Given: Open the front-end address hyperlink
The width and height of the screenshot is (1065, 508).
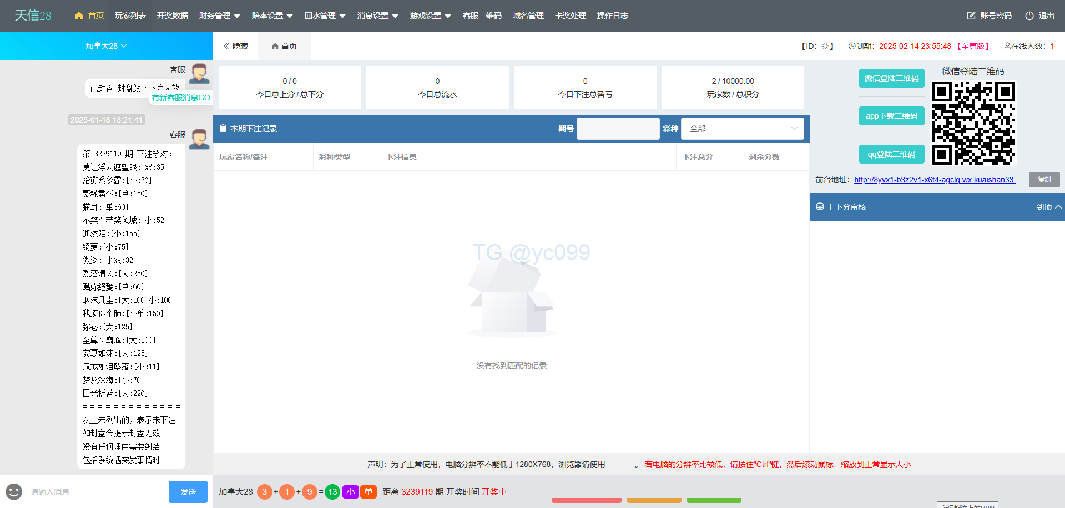Looking at the screenshot, I should click(x=937, y=180).
